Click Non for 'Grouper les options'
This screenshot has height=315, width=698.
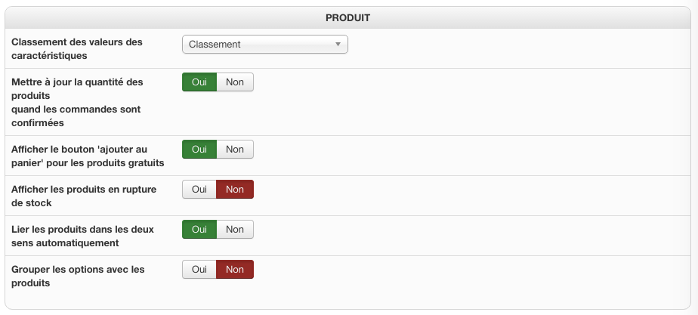click(x=235, y=270)
